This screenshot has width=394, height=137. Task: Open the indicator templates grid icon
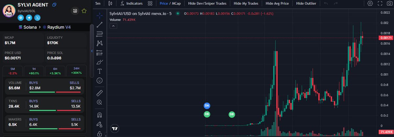150,3
